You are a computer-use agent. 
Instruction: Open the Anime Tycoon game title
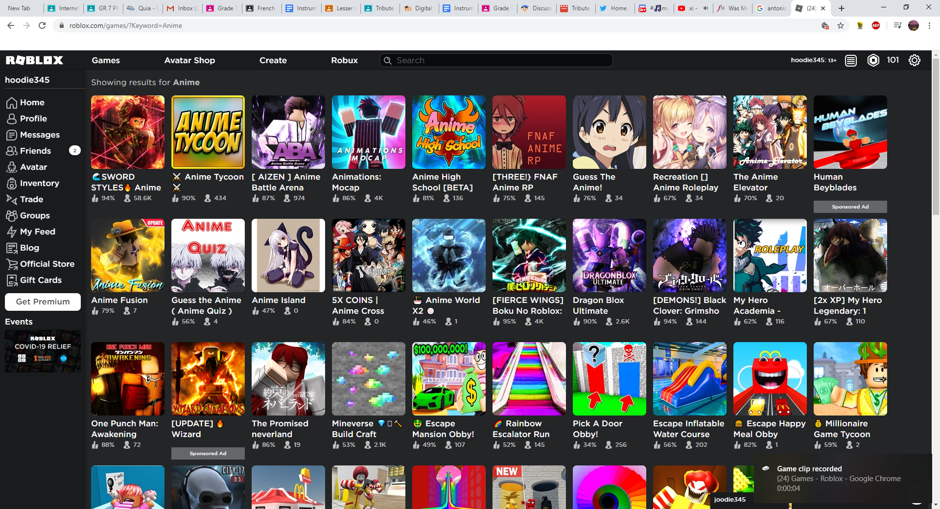(208, 182)
